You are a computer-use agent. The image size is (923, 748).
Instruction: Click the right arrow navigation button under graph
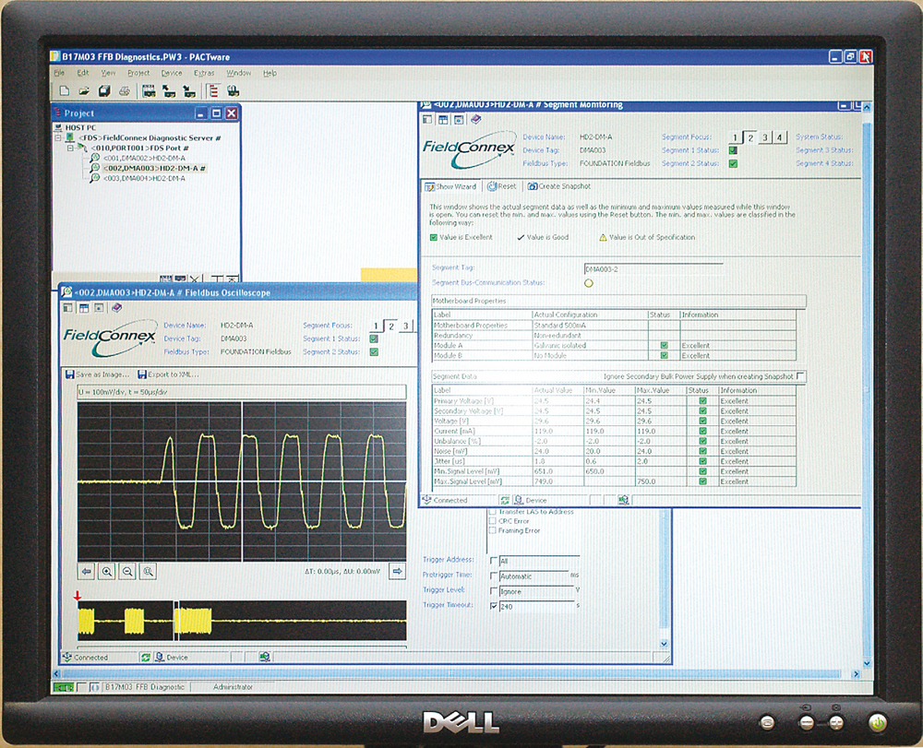(x=397, y=571)
